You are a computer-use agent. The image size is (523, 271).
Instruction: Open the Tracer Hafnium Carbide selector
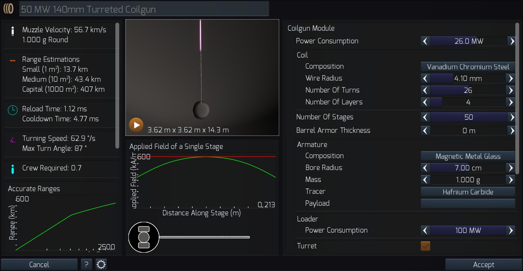click(x=468, y=192)
